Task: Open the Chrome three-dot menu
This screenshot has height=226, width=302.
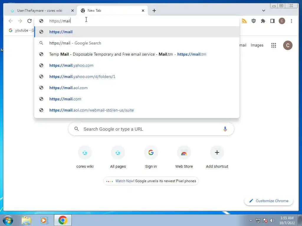Action: point(291,21)
